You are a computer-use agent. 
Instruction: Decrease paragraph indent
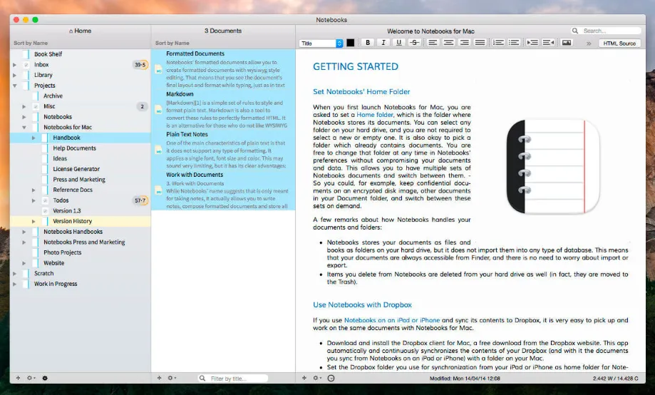(x=548, y=43)
